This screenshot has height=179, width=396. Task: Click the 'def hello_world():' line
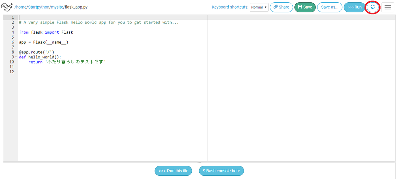[40, 57]
